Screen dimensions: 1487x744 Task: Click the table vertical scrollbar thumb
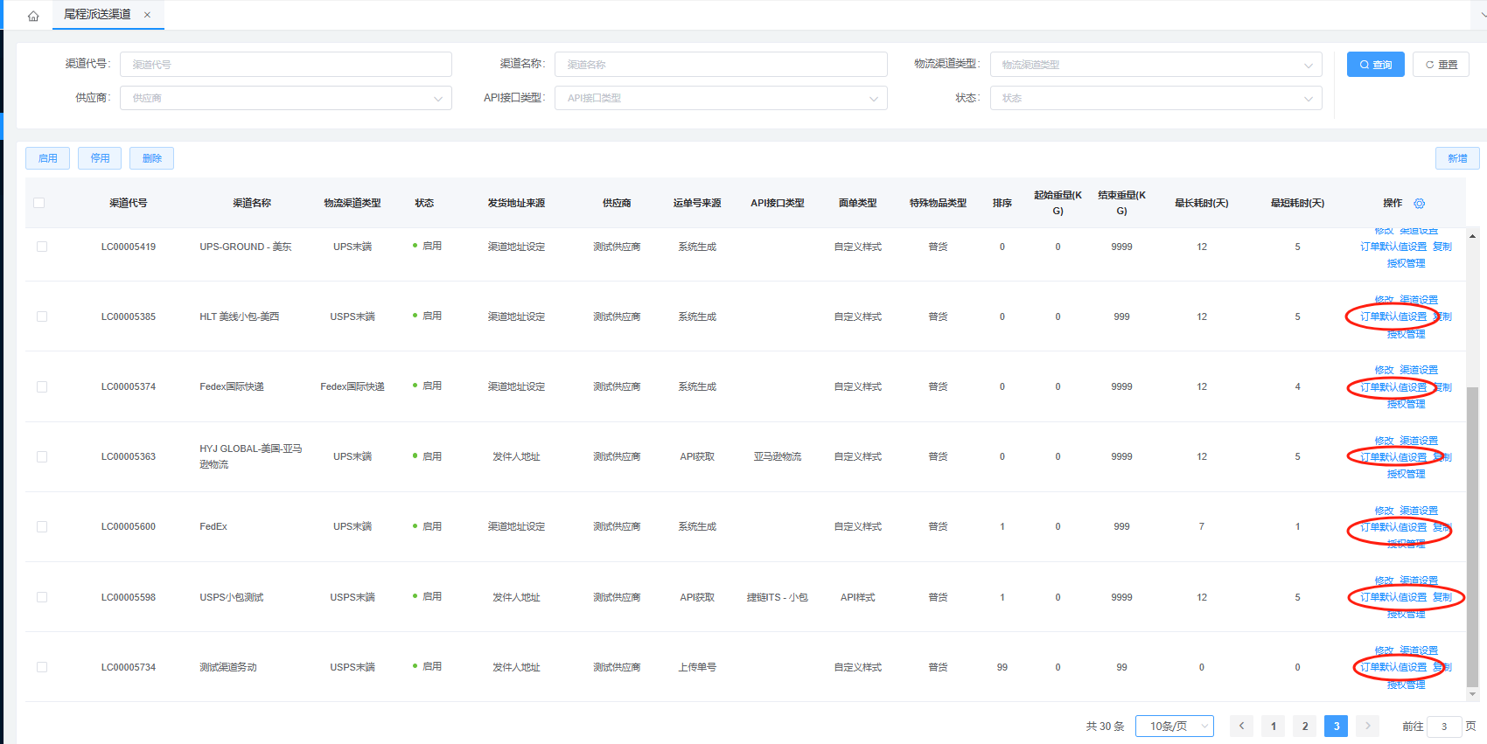1473,536
